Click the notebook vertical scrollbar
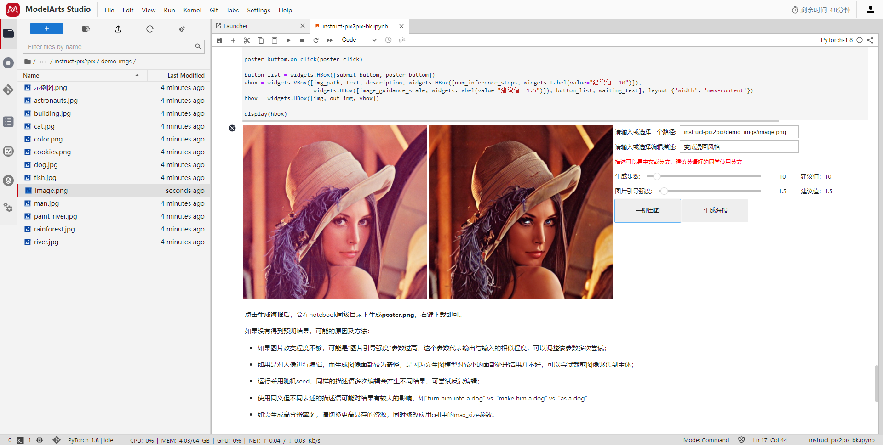 [876, 384]
